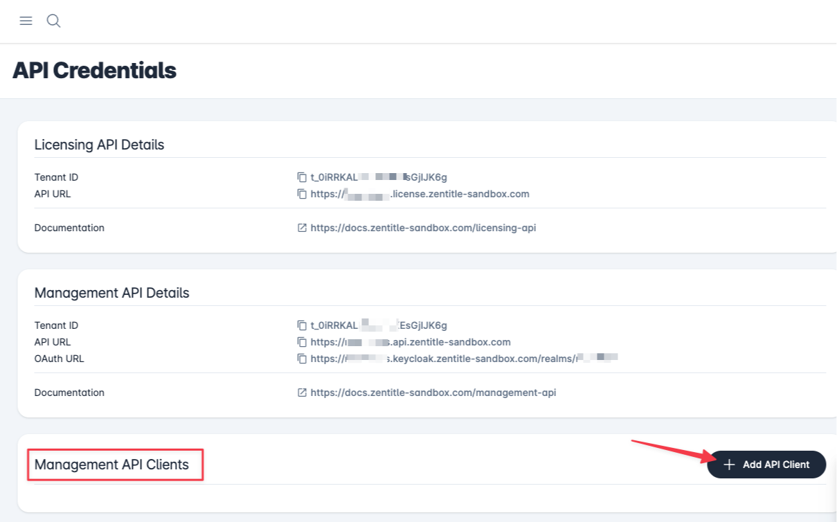This screenshot has width=837, height=522.
Task: Click the Management API Details heading
Action: point(111,293)
